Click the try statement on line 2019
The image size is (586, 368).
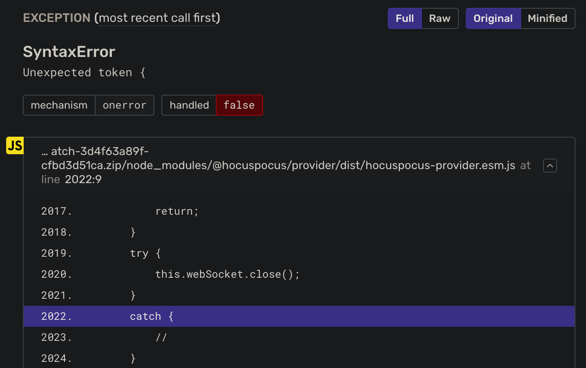click(x=145, y=253)
